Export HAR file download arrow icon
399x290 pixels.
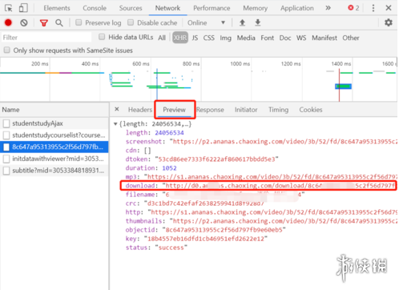click(x=258, y=22)
